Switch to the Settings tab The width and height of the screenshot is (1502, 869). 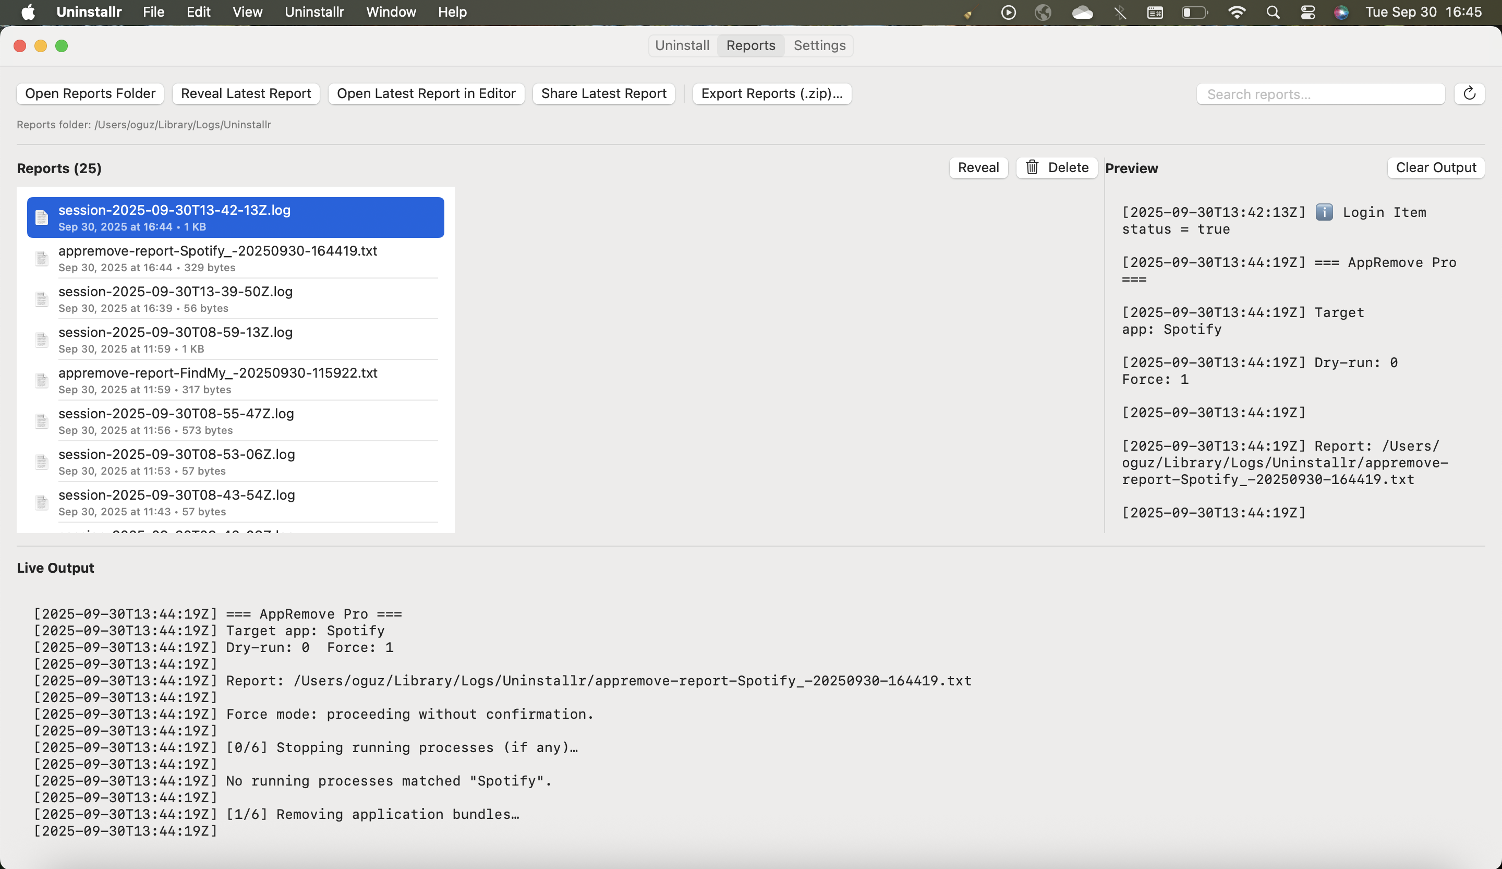click(x=819, y=45)
